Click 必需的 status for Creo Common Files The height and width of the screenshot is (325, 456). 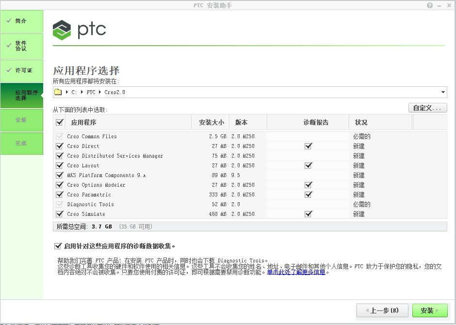pos(361,136)
